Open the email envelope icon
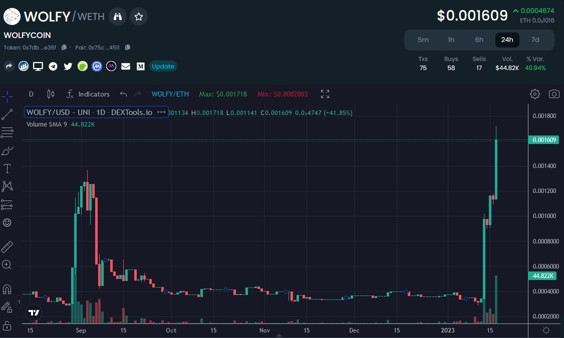This screenshot has height=338, width=564. coord(126,66)
